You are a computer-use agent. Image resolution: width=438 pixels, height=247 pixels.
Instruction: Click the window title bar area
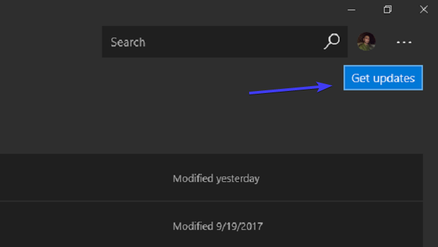pyautogui.click(x=168, y=10)
